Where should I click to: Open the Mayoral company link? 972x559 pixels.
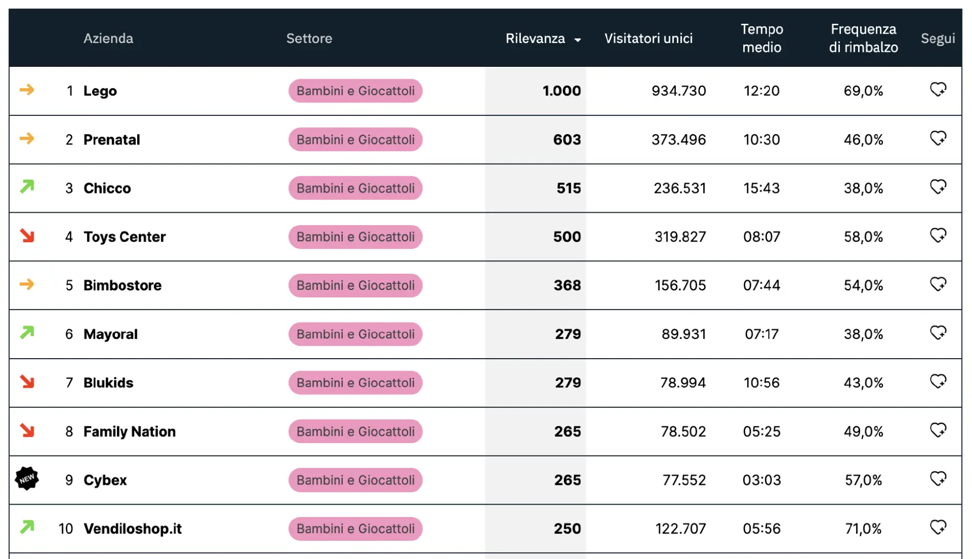click(x=111, y=334)
